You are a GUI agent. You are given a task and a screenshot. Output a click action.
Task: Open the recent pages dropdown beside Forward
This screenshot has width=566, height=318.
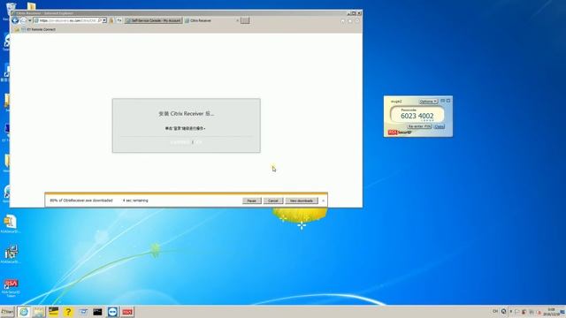point(30,20)
